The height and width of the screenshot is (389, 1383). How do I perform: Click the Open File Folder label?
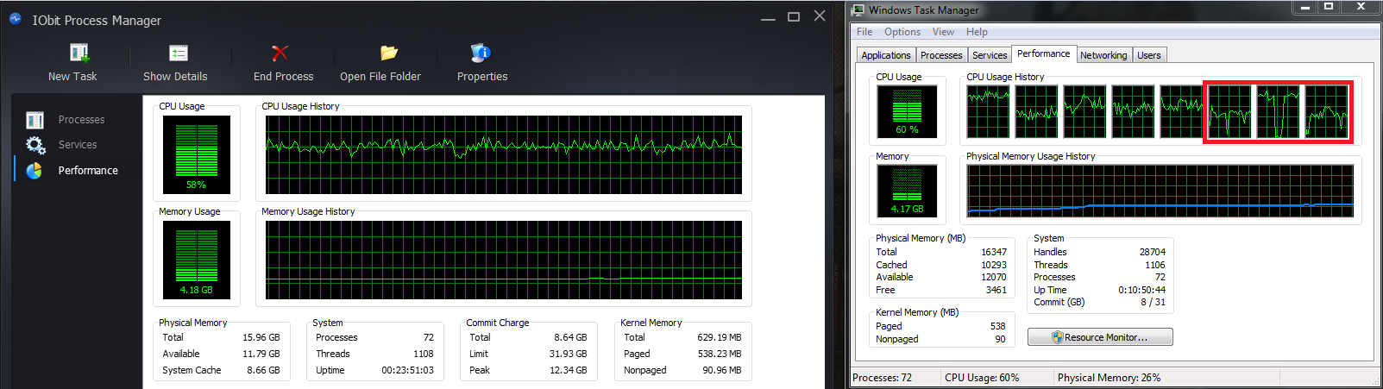pyautogui.click(x=380, y=77)
